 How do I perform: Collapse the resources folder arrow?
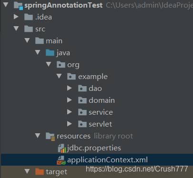(38, 136)
